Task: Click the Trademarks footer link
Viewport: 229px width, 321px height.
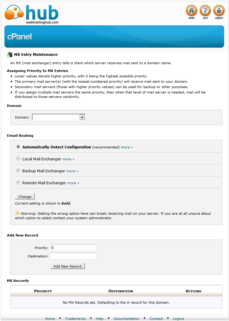Action: [75, 318]
